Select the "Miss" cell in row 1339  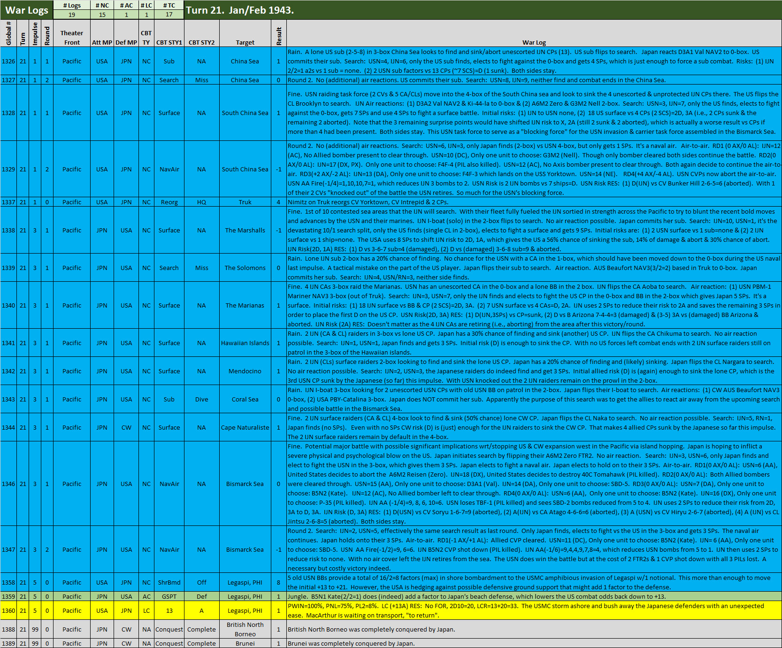(x=201, y=268)
